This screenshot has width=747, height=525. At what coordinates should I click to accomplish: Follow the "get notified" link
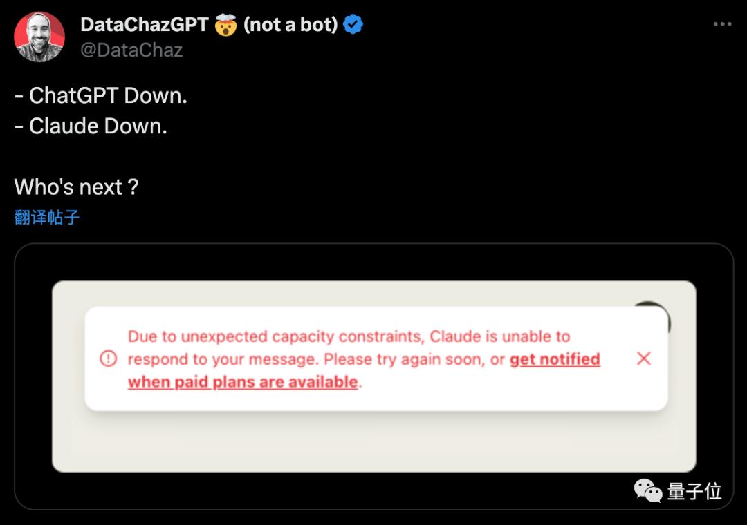(x=555, y=359)
